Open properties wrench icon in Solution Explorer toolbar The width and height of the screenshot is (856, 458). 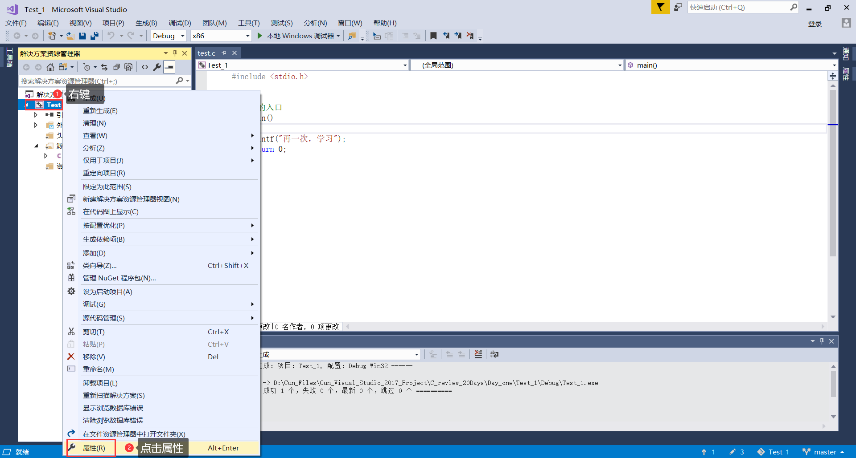(157, 67)
